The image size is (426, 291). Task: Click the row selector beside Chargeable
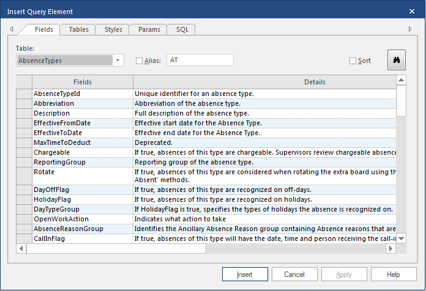(x=24, y=152)
